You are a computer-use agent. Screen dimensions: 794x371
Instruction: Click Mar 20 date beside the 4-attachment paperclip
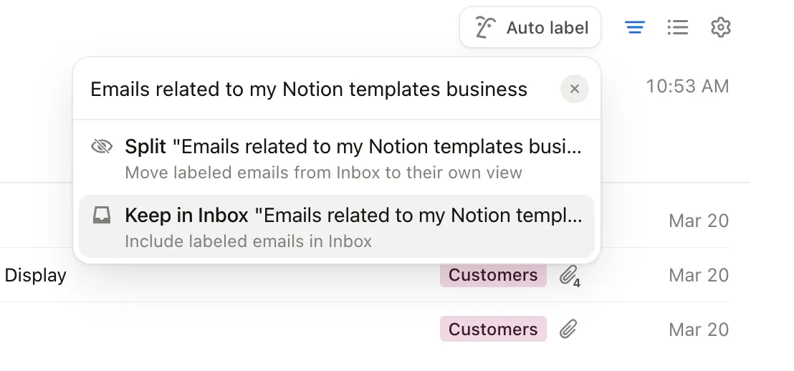(698, 275)
